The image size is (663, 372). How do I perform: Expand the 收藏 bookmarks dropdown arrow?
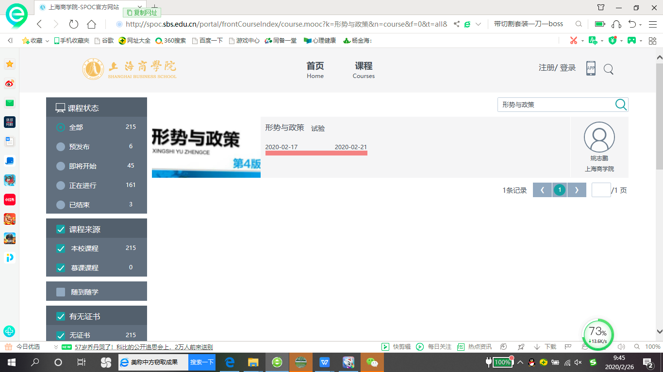point(48,41)
